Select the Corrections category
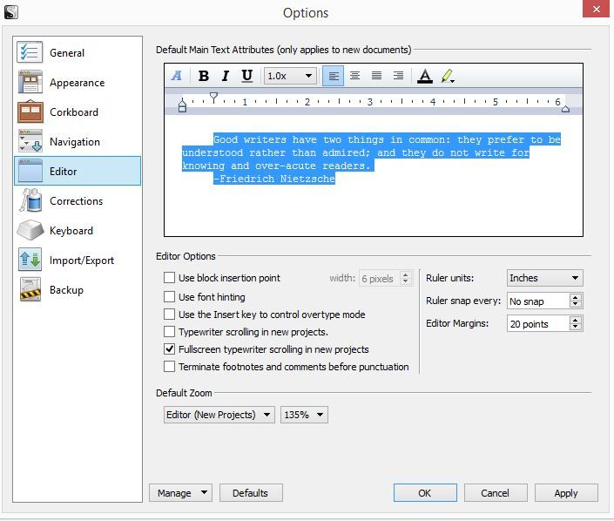The width and height of the screenshot is (614, 521). coord(78,201)
